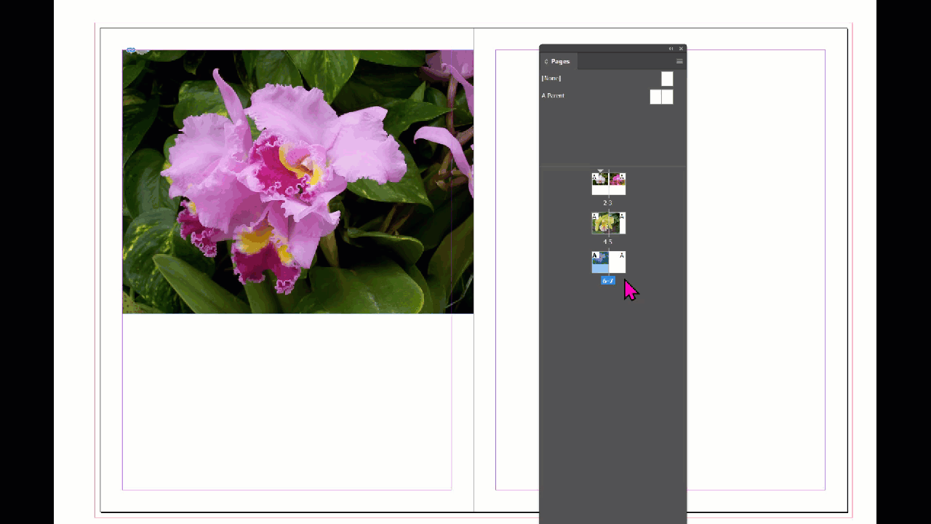Click the highlighted 6-7 page number label
This screenshot has height=524, width=931.
[608, 281]
